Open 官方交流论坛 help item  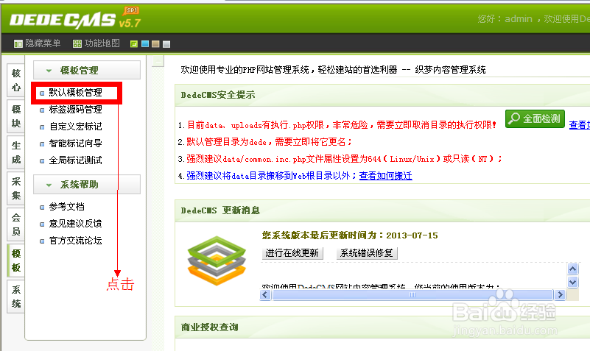click(x=75, y=241)
